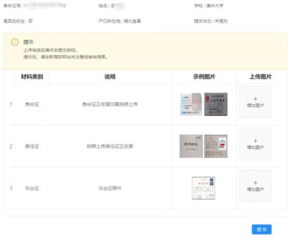Click the 上传图片 column header
292x241 pixels.
click(260, 77)
